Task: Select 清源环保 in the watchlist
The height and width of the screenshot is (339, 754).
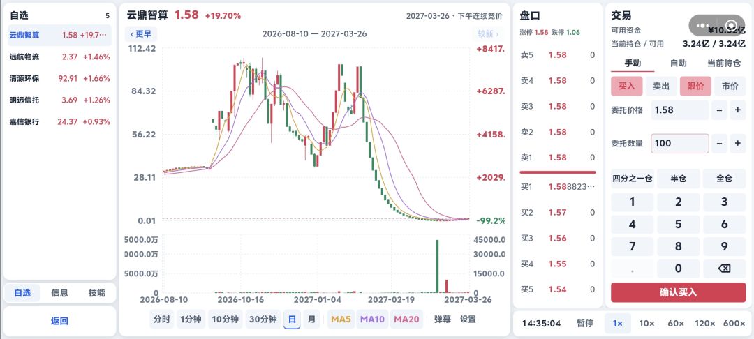Action: click(59, 78)
